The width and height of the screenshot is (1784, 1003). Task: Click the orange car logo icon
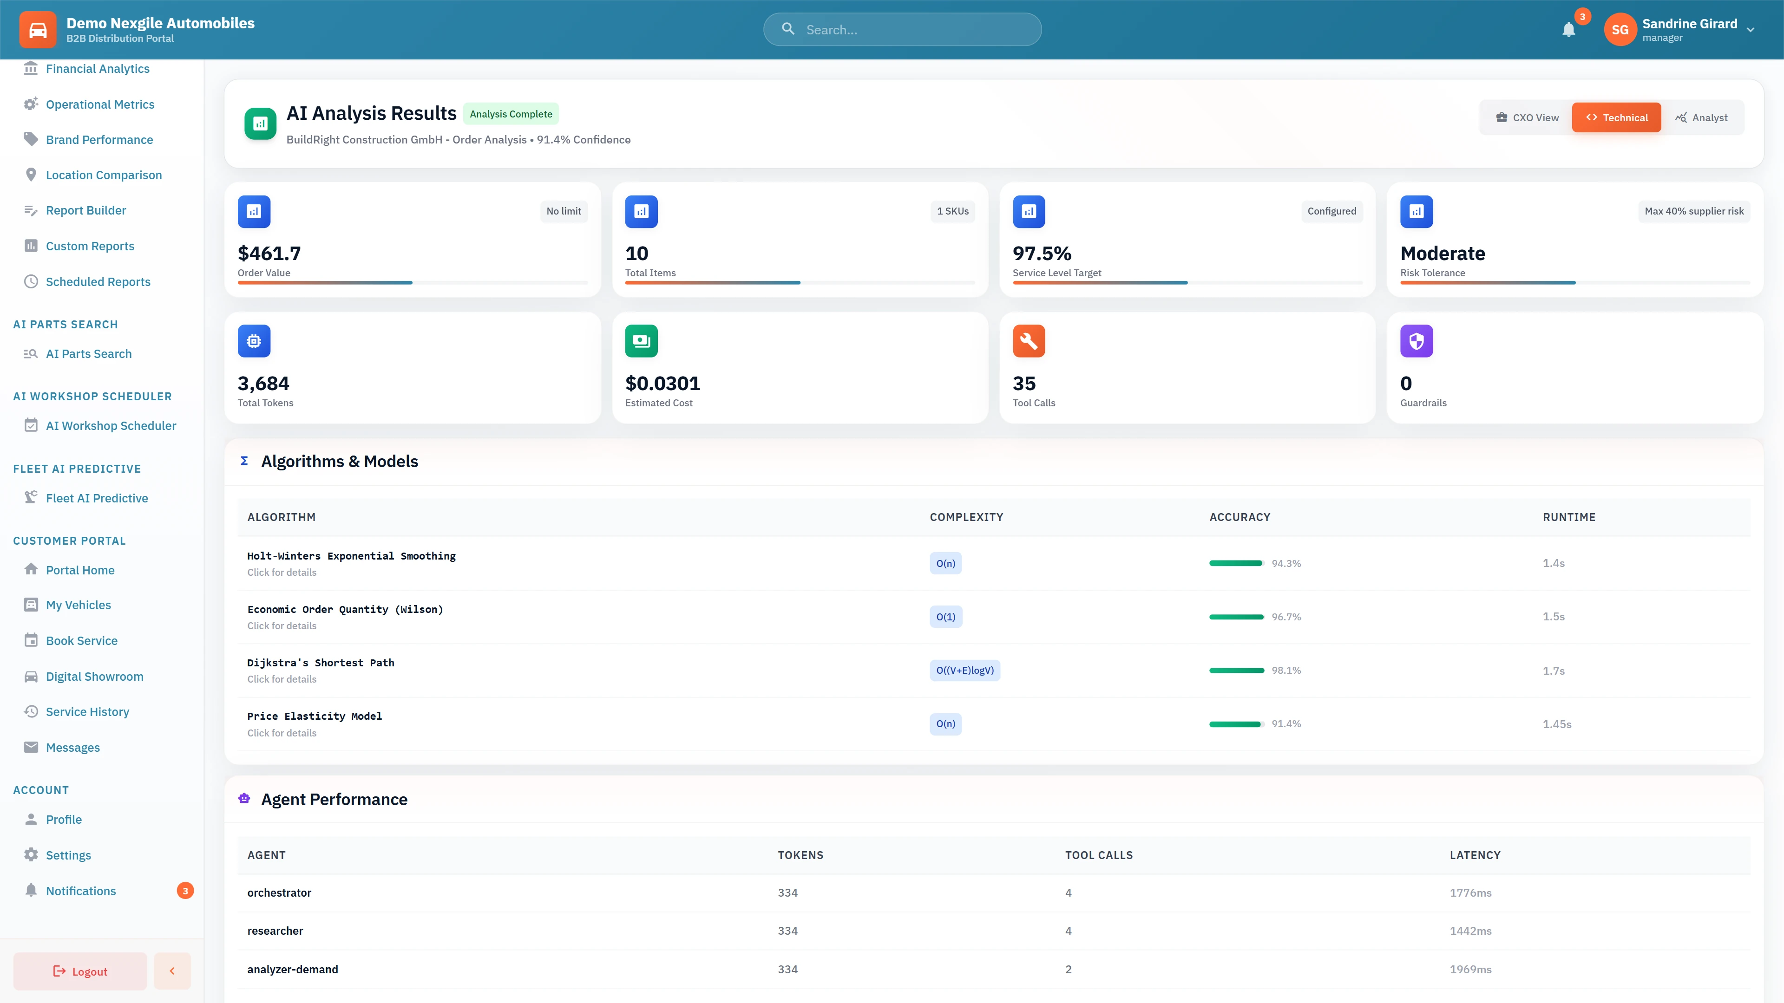[x=37, y=30]
